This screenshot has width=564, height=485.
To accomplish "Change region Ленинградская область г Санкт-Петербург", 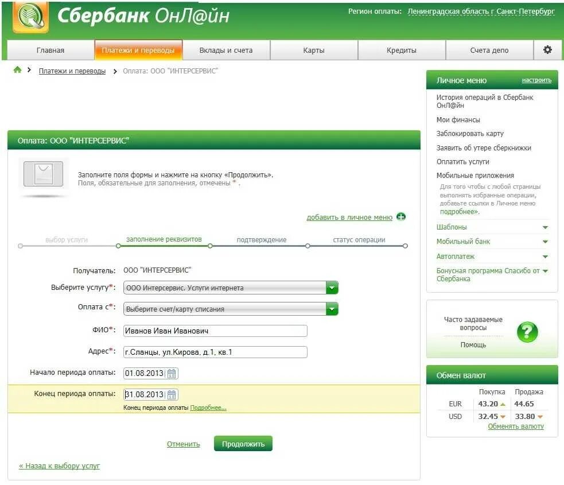I will point(481,11).
